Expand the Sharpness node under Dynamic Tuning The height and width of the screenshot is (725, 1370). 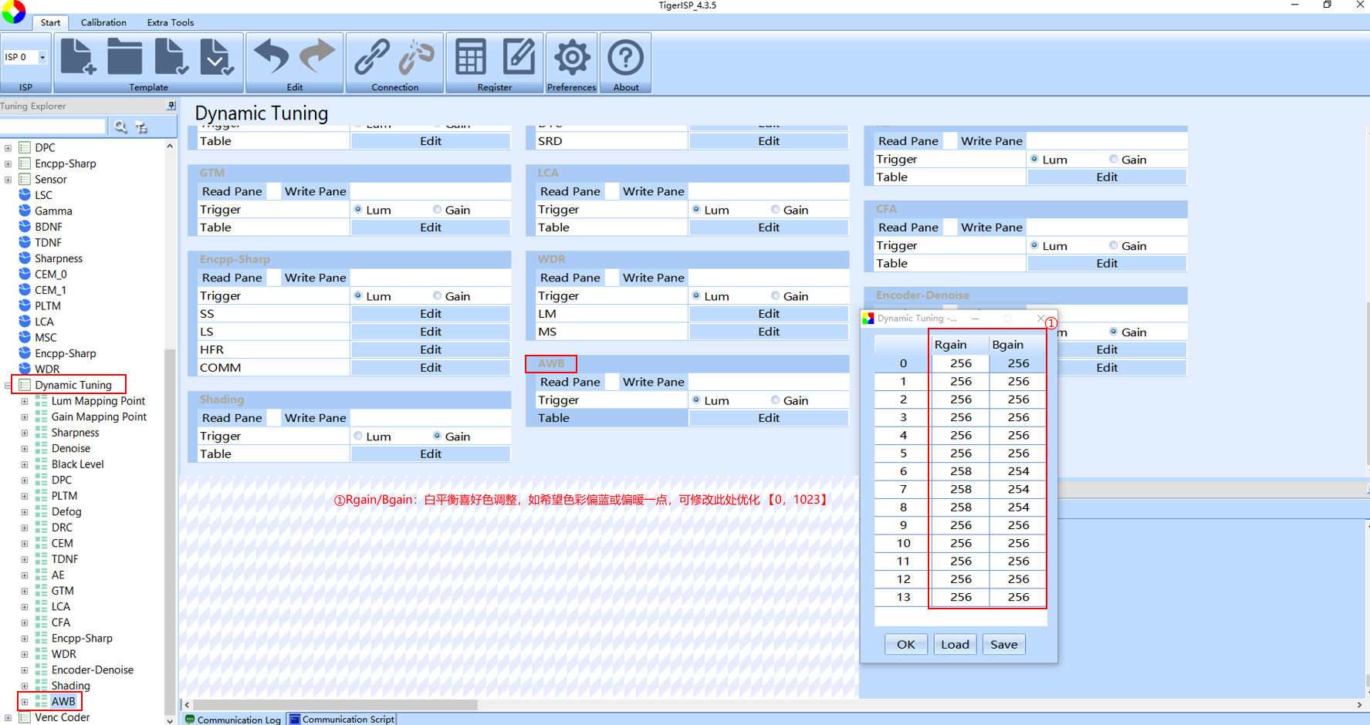(x=24, y=433)
